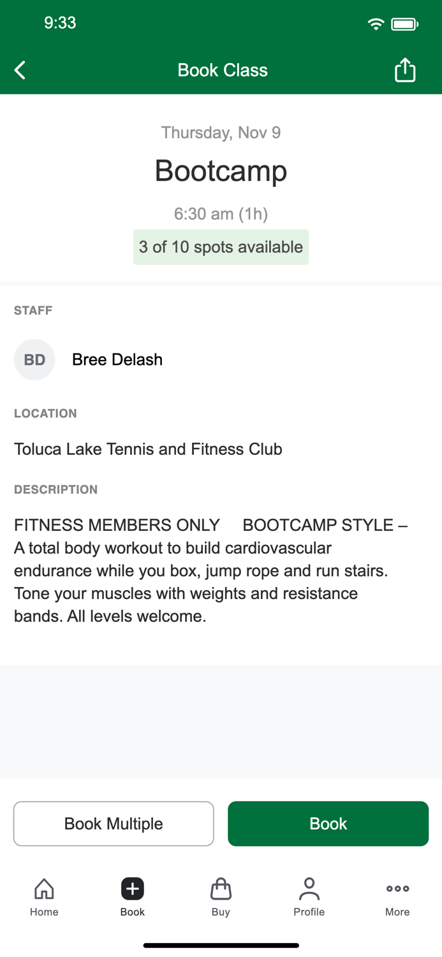Tap the Home icon in bottom navigation
Image resolution: width=442 pixels, height=957 pixels.
click(43, 889)
